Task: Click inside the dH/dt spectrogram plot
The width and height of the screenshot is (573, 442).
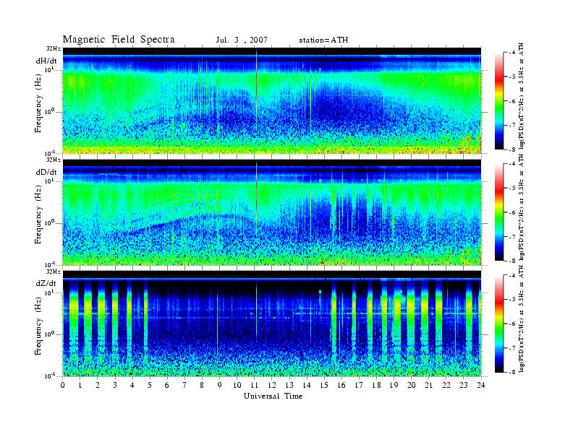Action: (x=272, y=100)
